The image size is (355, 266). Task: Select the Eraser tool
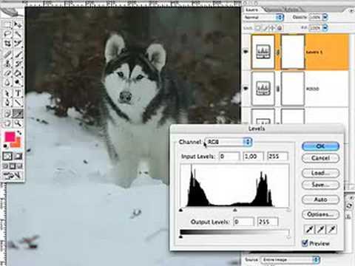(7, 73)
